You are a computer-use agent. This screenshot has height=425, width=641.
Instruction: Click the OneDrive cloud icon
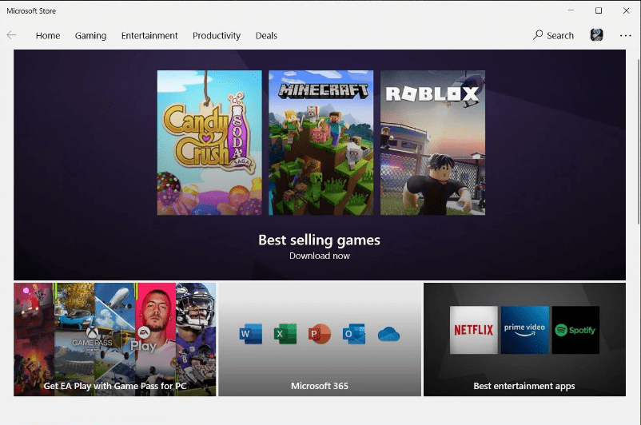(x=388, y=334)
